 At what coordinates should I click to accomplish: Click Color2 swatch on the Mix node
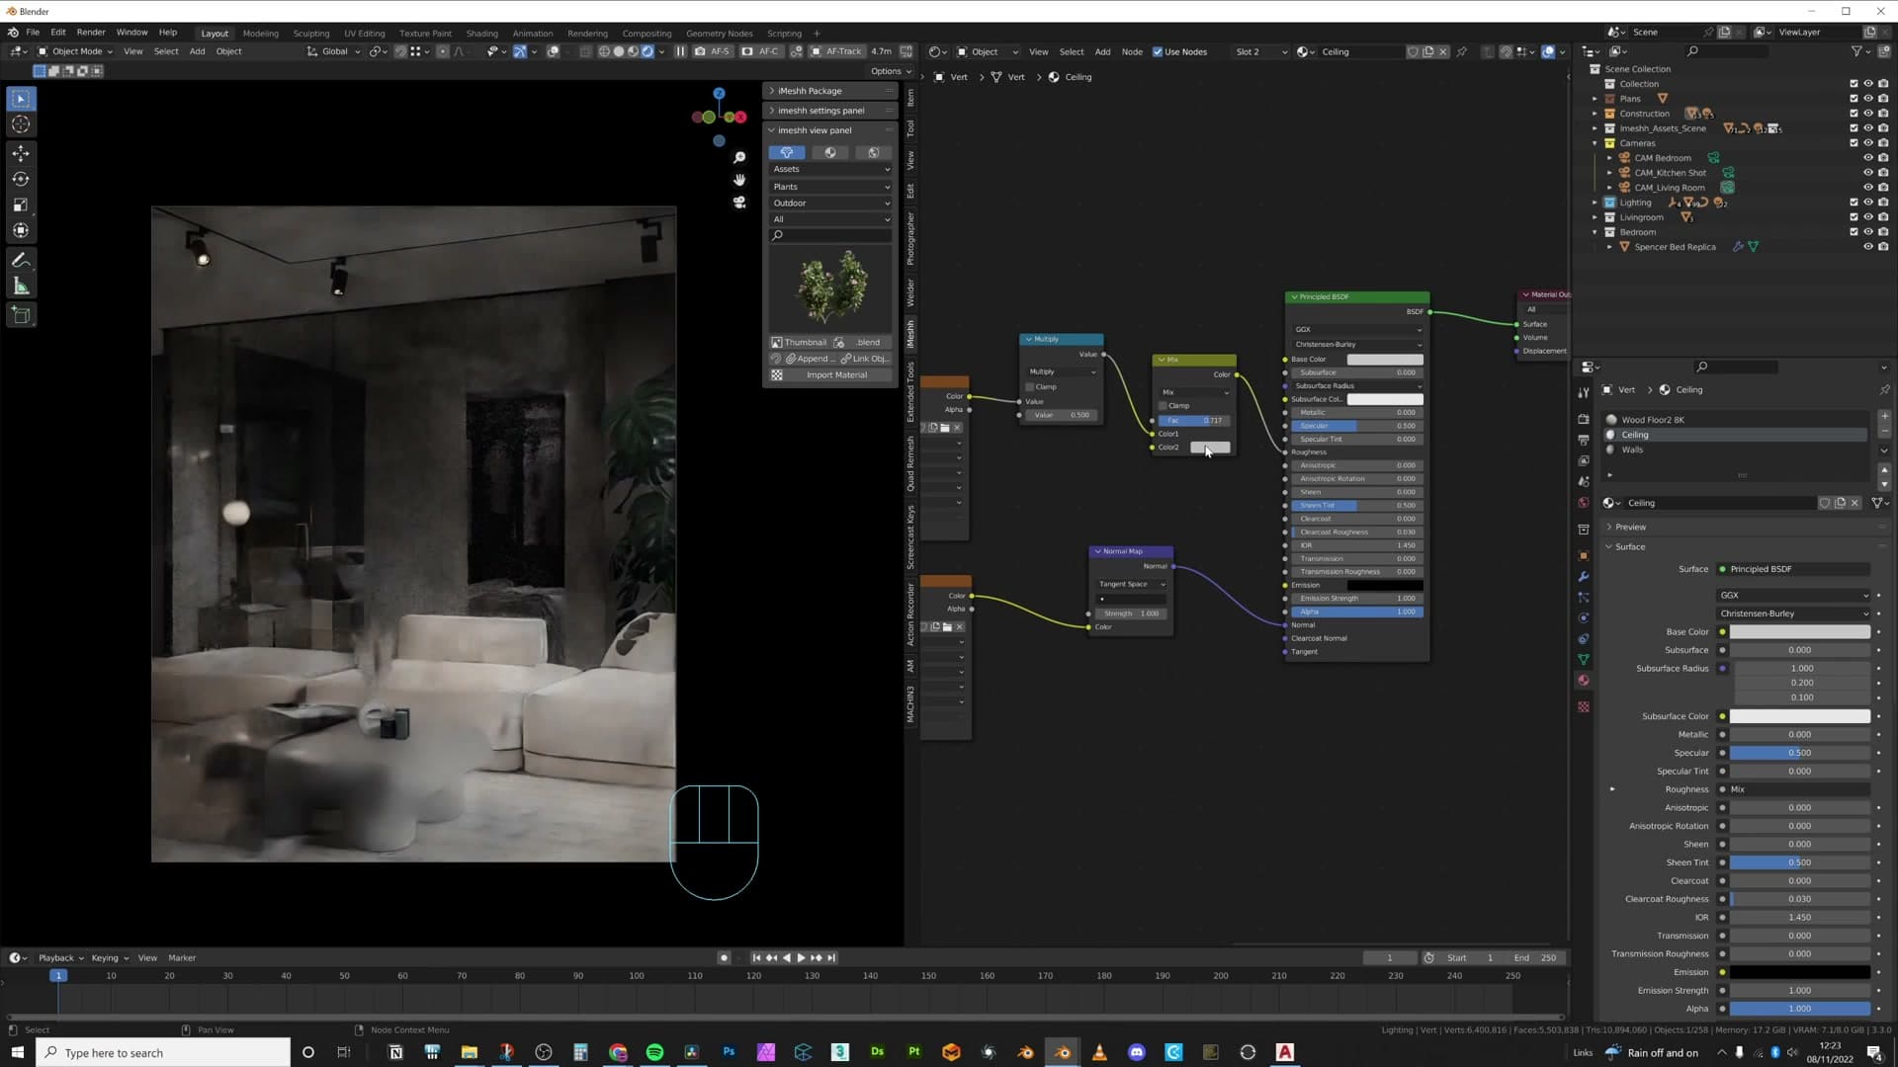click(x=1210, y=448)
